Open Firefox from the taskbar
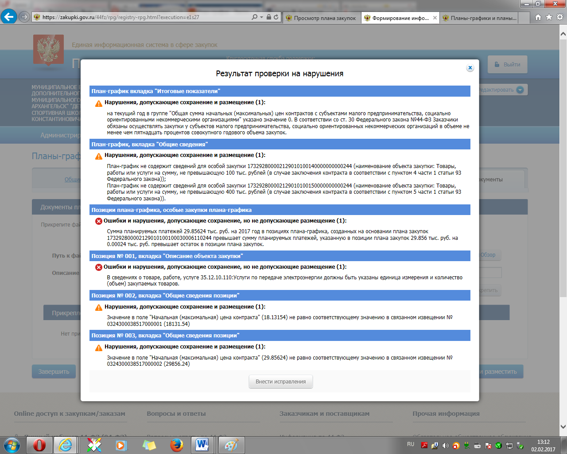567x454 pixels. coord(176,445)
